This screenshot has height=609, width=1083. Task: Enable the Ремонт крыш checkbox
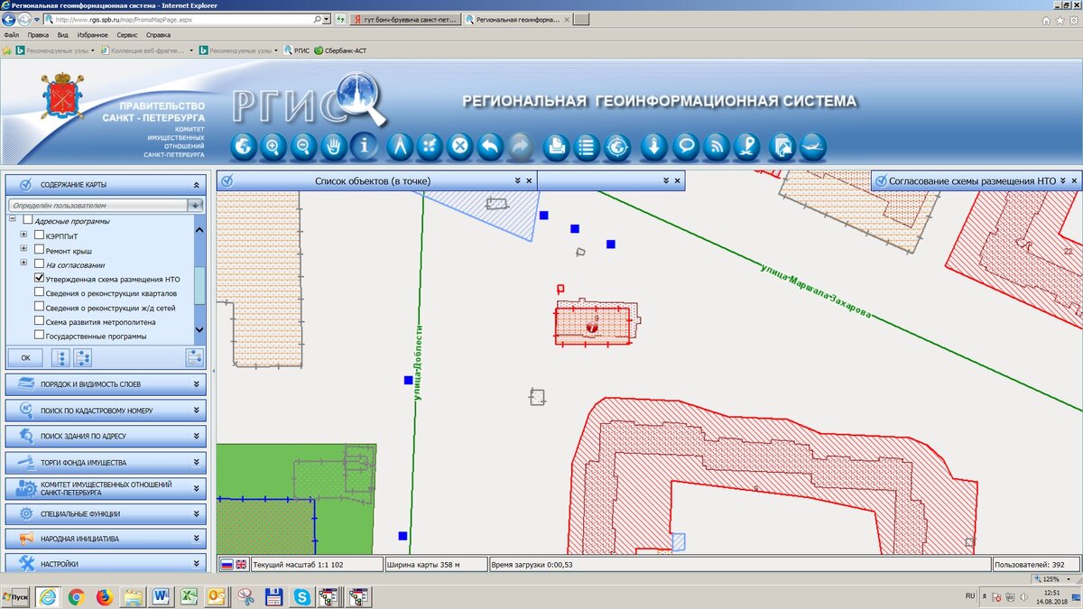[x=39, y=249]
